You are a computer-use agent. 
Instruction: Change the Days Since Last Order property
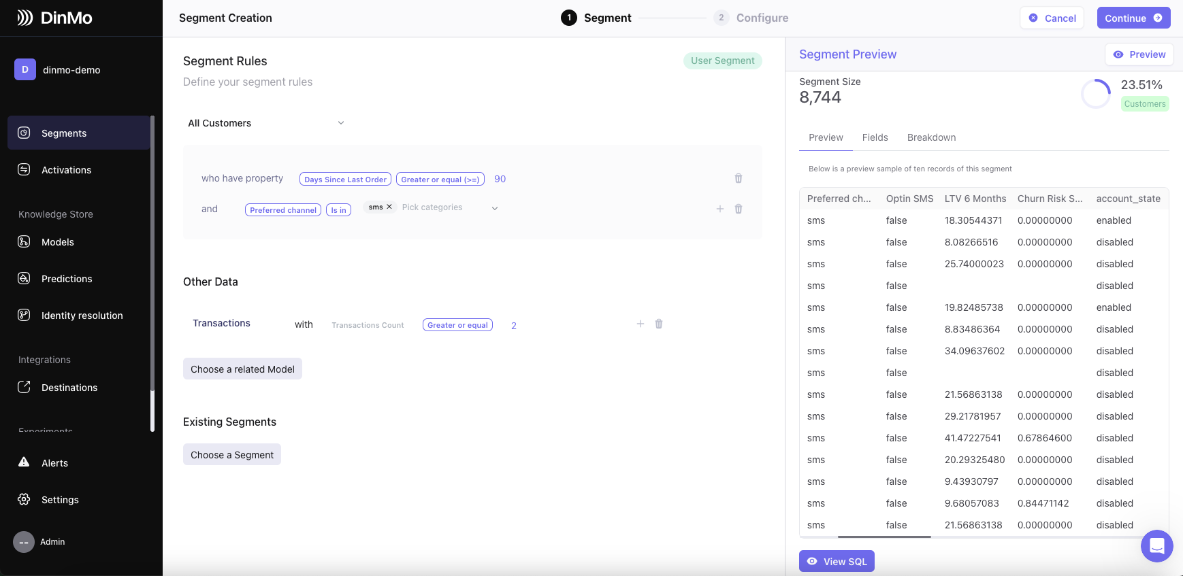click(x=345, y=179)
